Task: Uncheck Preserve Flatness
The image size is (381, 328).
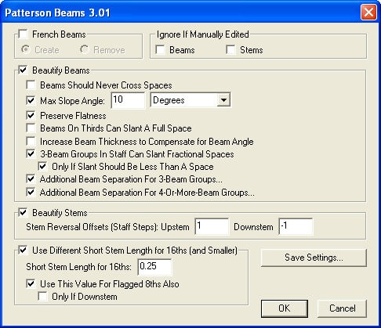Action: pos(31,115)
